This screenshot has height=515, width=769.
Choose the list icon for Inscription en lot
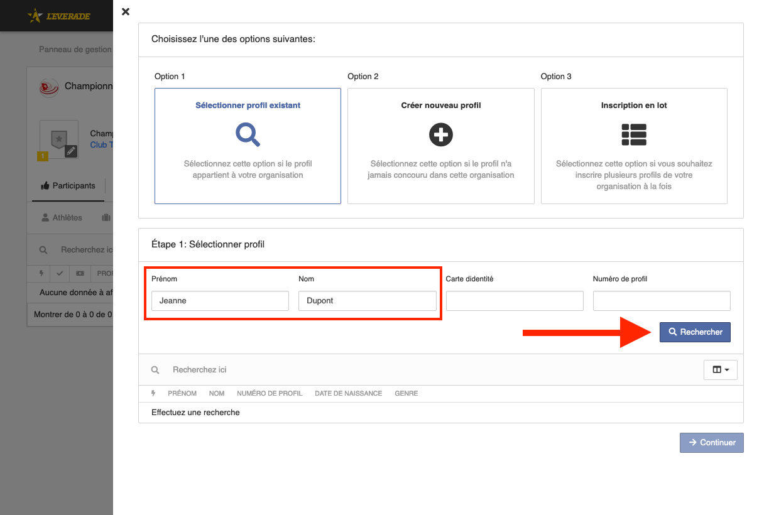(634, 134)
